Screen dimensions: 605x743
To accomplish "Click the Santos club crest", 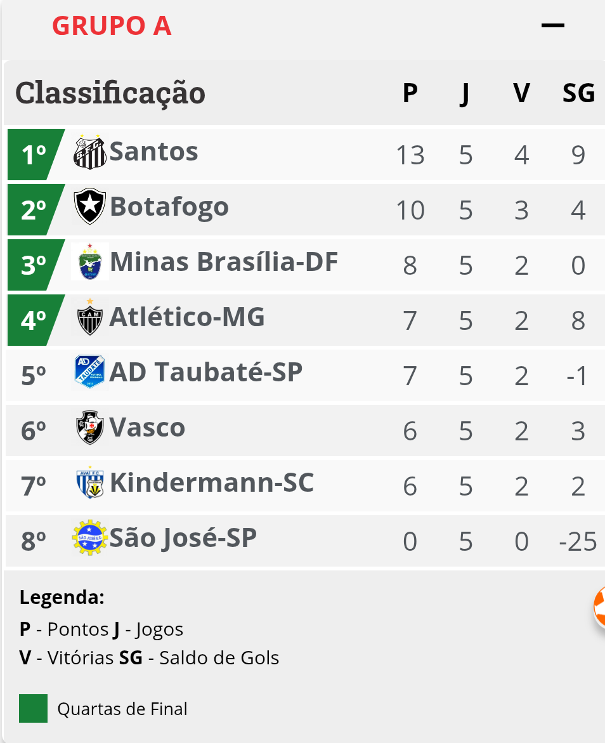I will coord(90,152).
